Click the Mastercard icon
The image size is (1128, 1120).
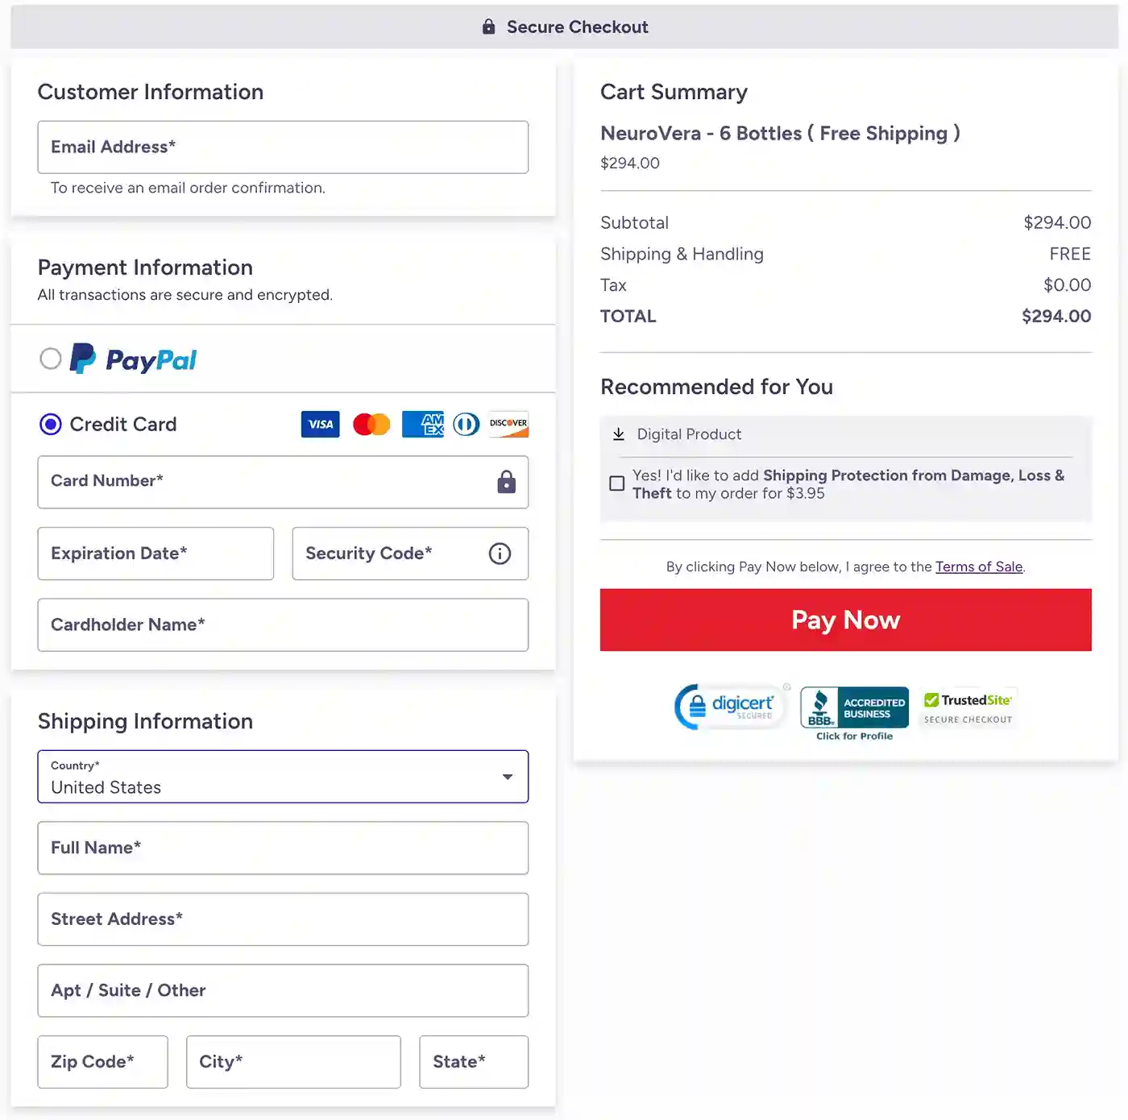tap(371, 424)
